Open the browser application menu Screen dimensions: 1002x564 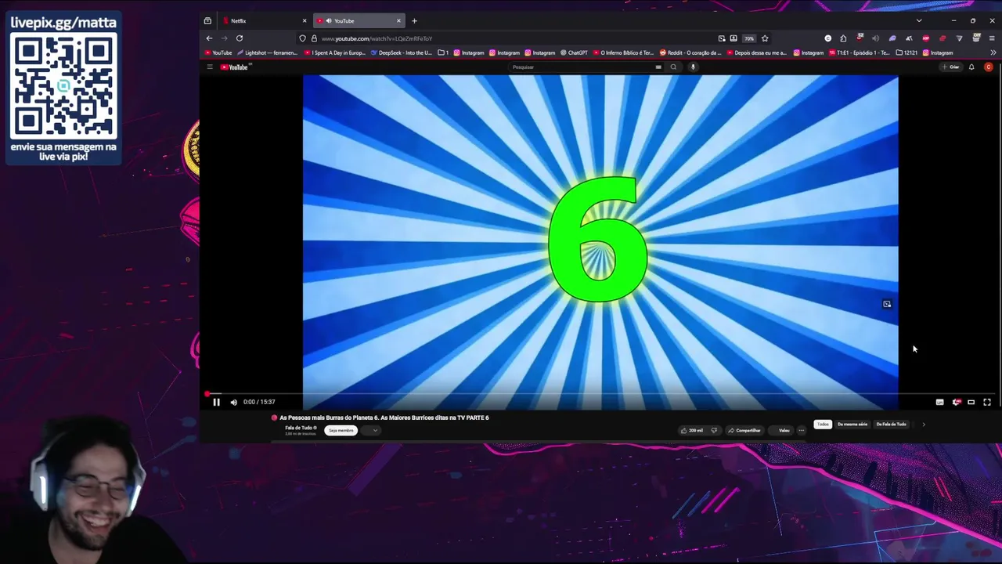click(993, 38)
